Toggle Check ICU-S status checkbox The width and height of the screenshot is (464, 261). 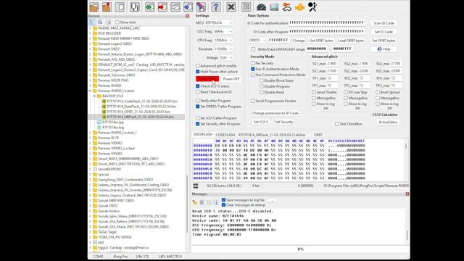point(198,86)
